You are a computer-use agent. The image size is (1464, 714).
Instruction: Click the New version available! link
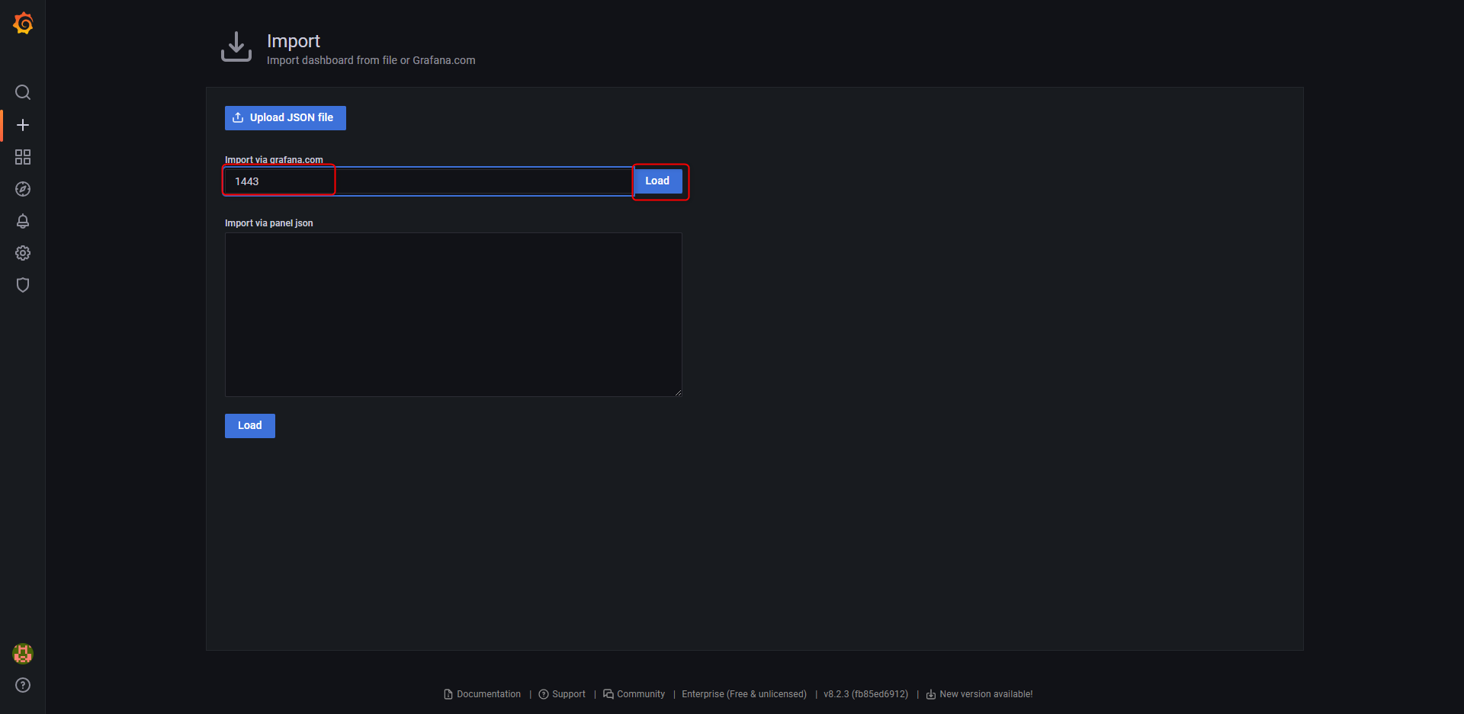pyautogui.click(x=980, y=694)
